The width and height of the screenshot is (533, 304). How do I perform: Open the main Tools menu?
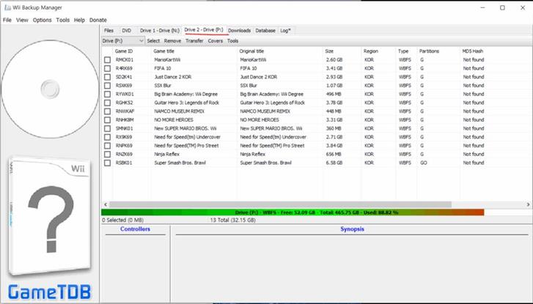pyautogui.click(x=62, y=20)
